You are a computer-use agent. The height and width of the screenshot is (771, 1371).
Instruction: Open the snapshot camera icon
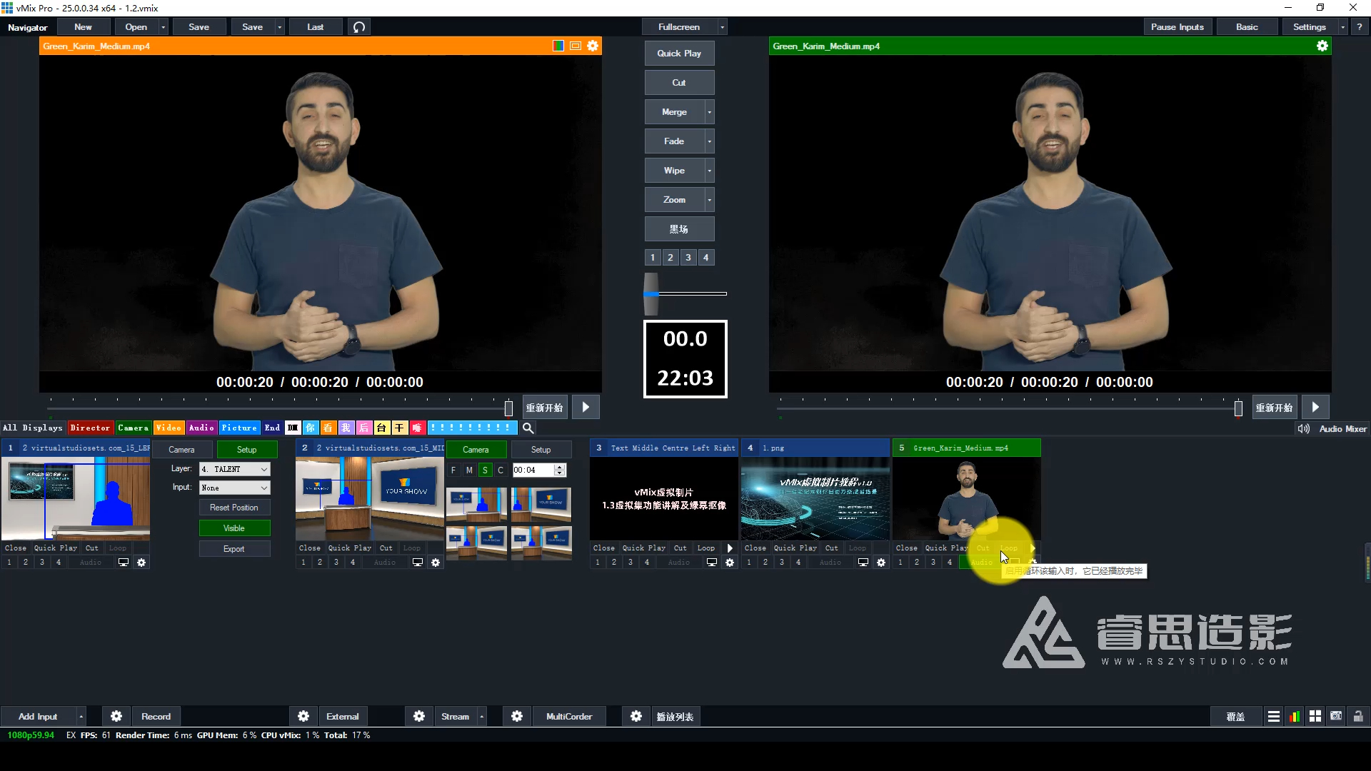coord(1336,716)
